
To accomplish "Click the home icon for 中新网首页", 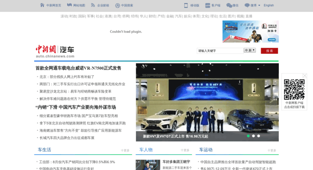I will point(42,5).
